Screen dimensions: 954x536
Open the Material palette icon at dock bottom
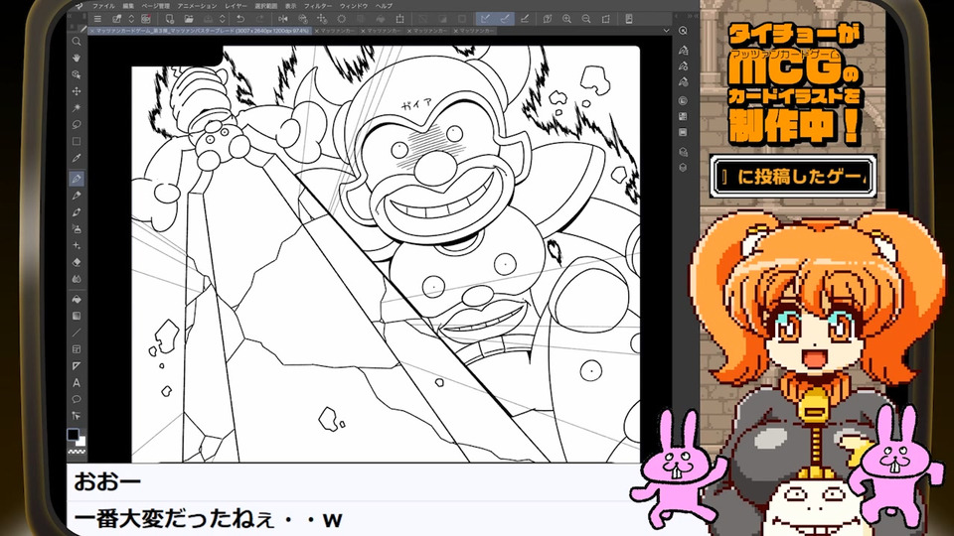(683, 167)
